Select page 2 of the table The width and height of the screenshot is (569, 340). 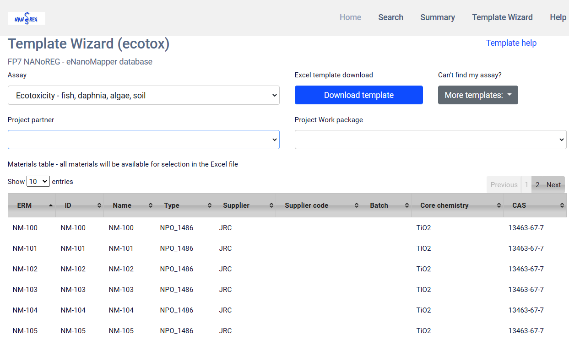click(537, 185)
